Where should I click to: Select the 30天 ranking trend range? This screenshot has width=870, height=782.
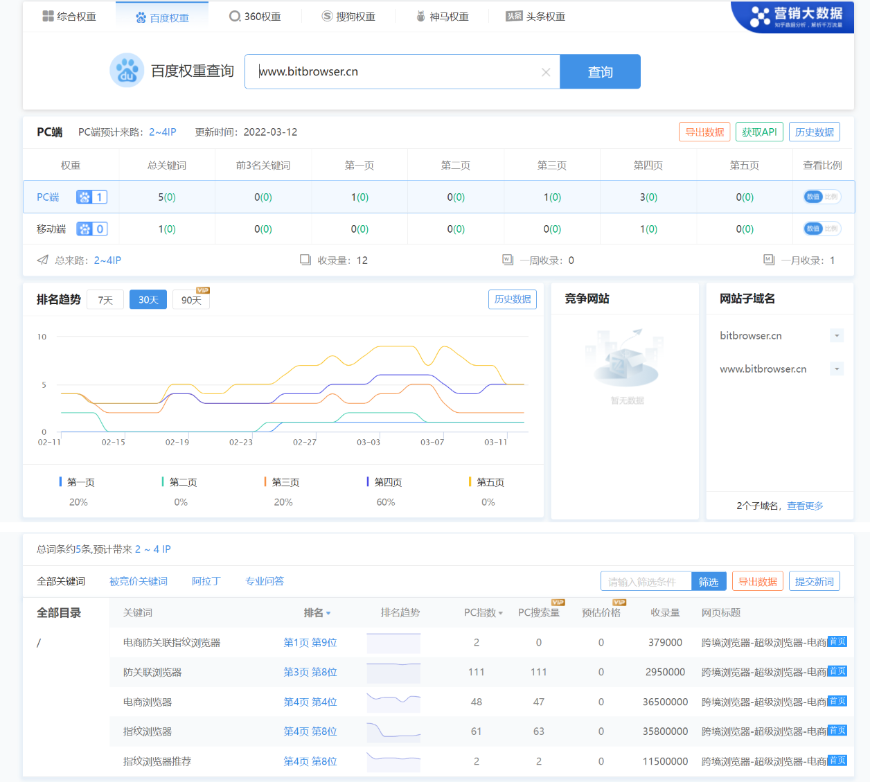(x=148, y=299)
